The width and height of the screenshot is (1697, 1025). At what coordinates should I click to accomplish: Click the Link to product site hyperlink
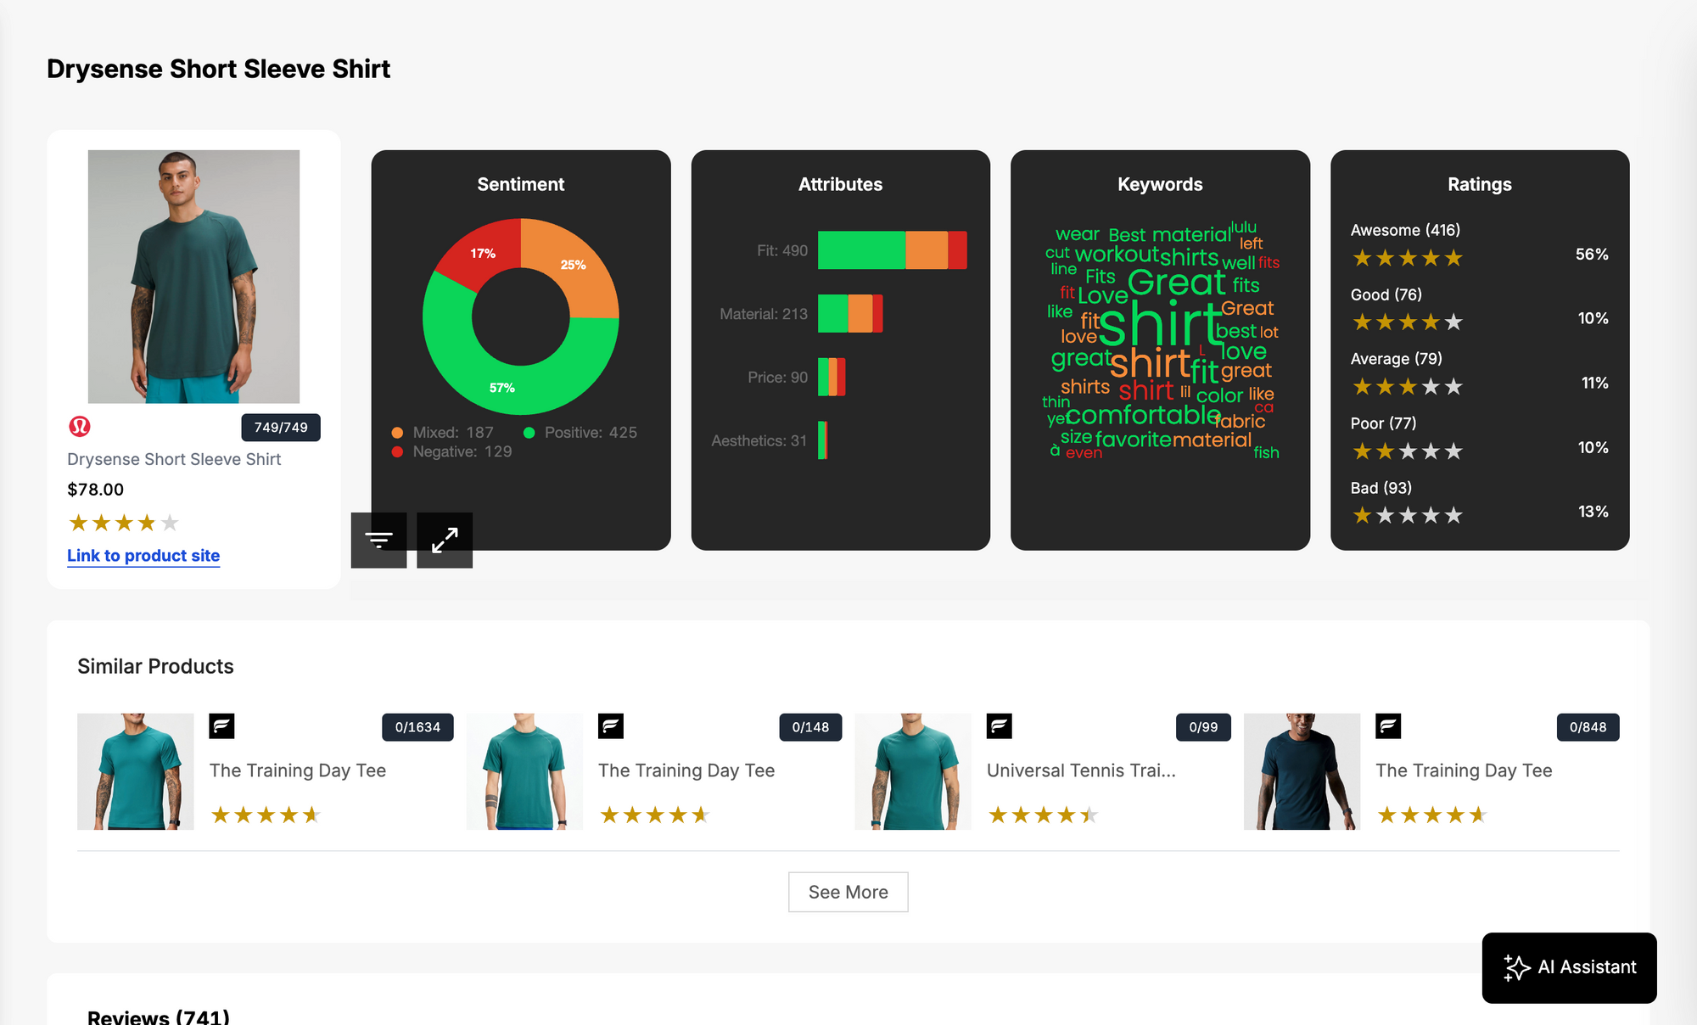pos(143,556)
